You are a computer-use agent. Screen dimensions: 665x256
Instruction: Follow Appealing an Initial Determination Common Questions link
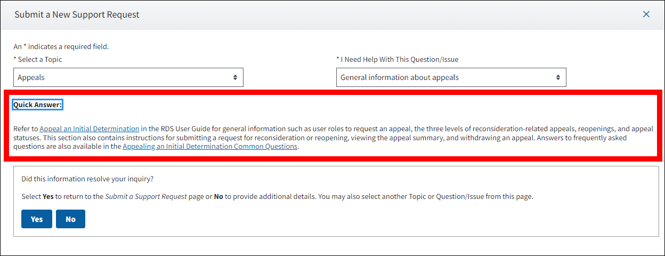click(210, 146)
